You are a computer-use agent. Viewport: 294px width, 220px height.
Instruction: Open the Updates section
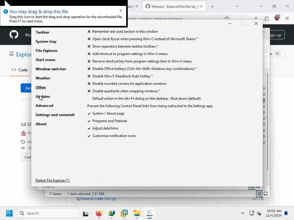point(43,96)
